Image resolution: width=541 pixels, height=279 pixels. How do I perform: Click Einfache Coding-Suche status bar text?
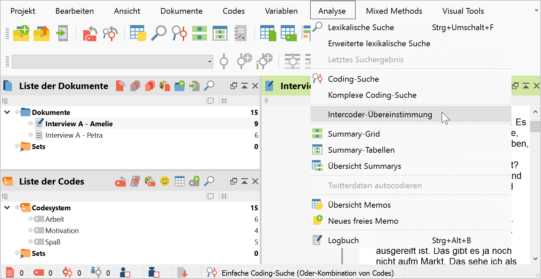point(308,273)
